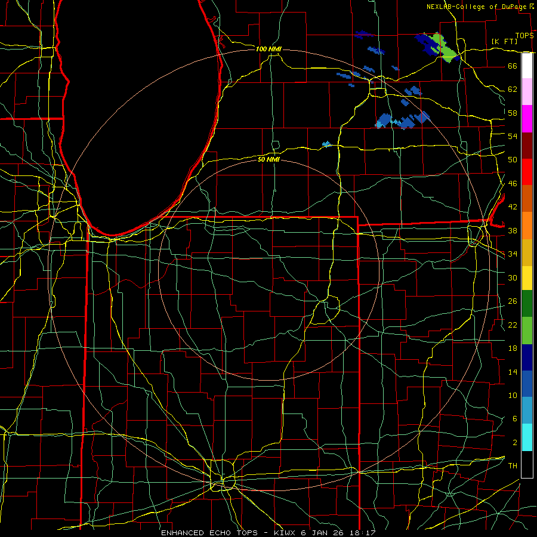Click the '22' legend value
This screenshot has height=537, width=537.
tap(513, 325)
